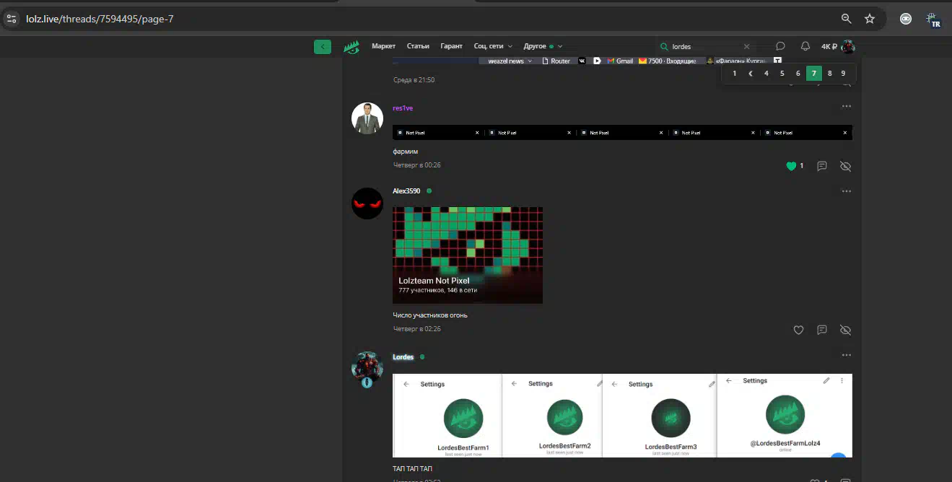
Task: Go to thread page 1
Action: pyautogui.click(x=735, y=73)
